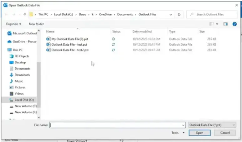This screenshot has height=142, width=242.
Task: Open New Volume (F:) drive
Action: coord(23,112)
